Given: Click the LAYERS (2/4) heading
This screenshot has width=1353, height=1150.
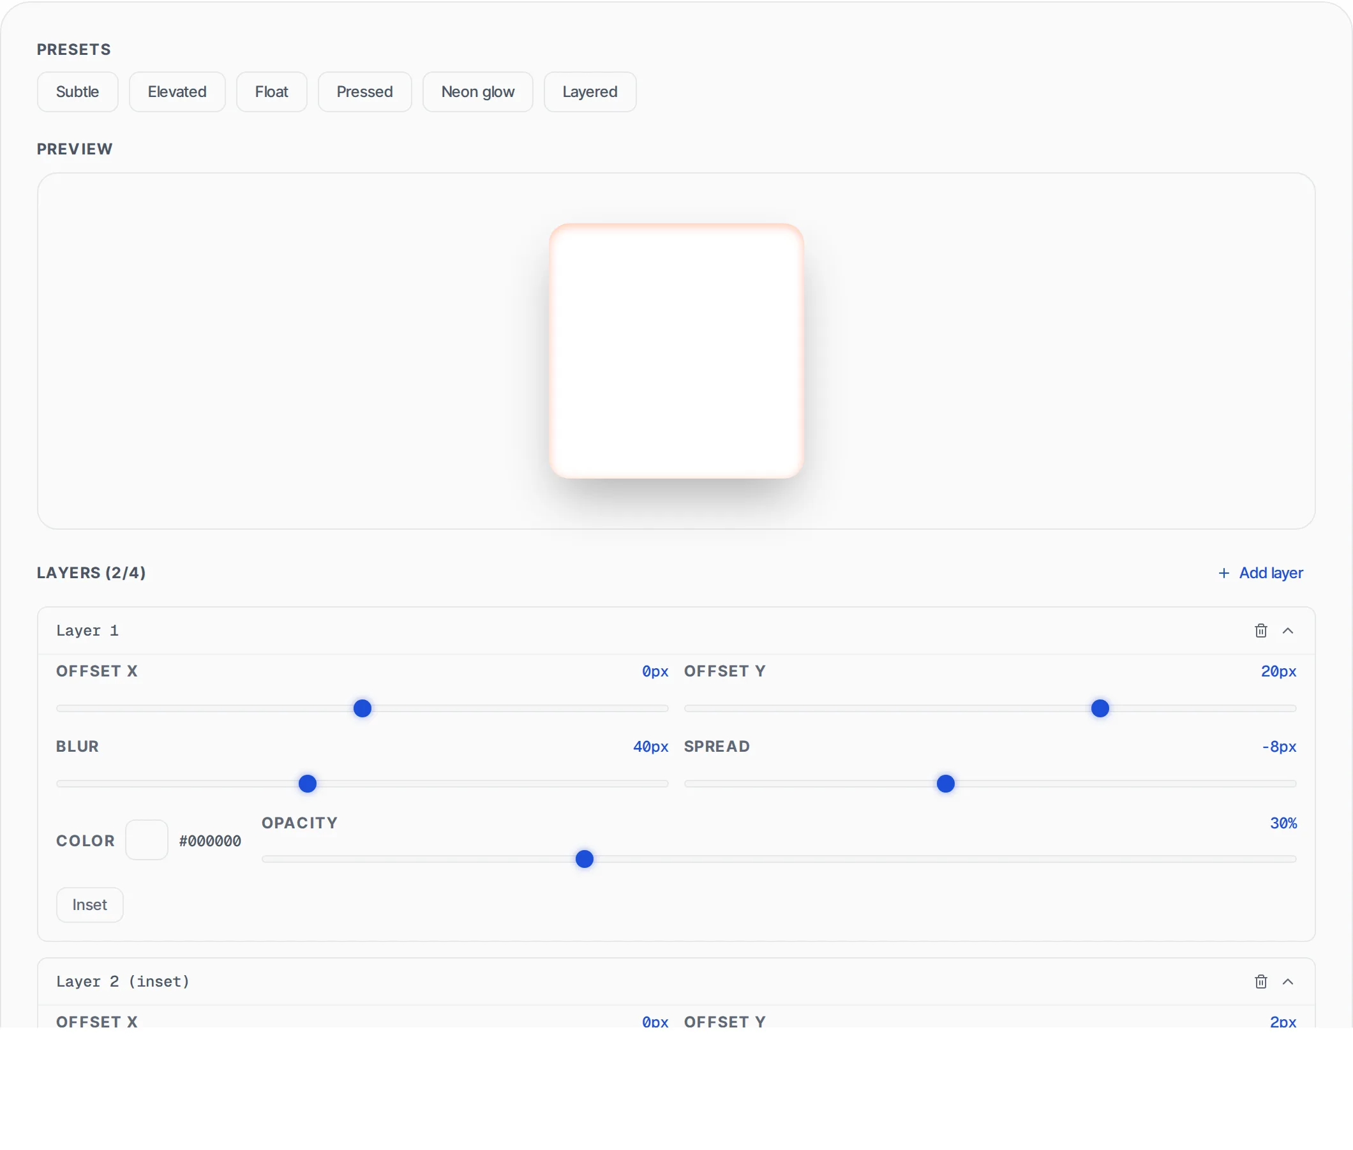Looking at the screenshot, I should click(91, 572).
